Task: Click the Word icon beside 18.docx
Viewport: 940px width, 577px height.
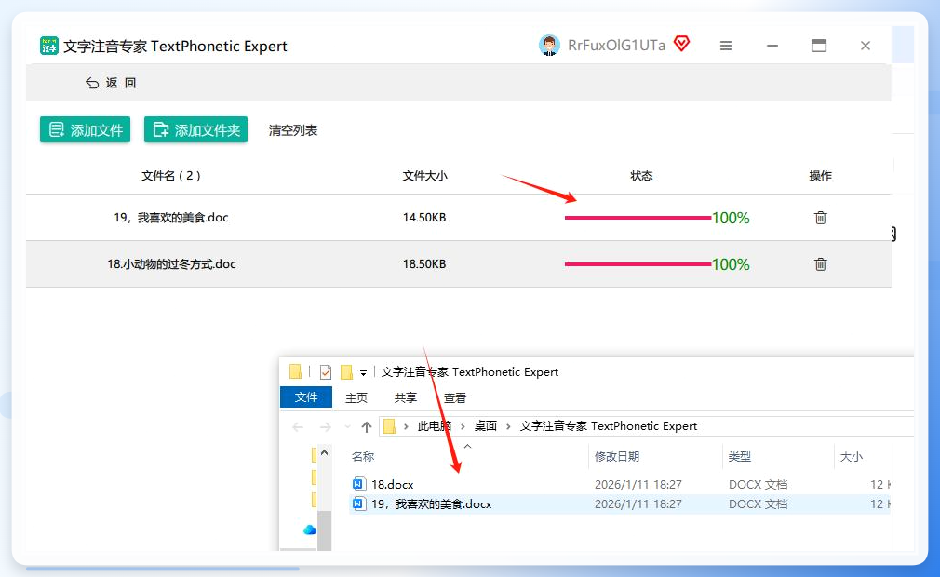Action: (358, 484)
